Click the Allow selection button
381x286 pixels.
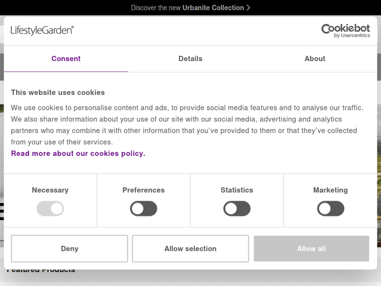click(190, 248)
